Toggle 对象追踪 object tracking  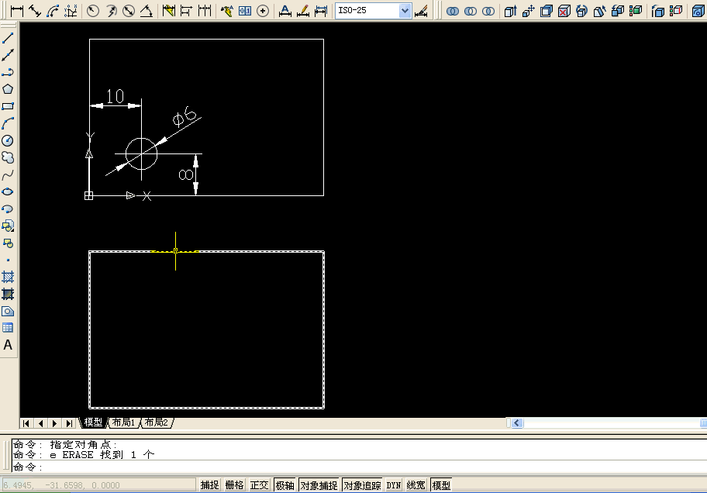[x=362, y=485]
